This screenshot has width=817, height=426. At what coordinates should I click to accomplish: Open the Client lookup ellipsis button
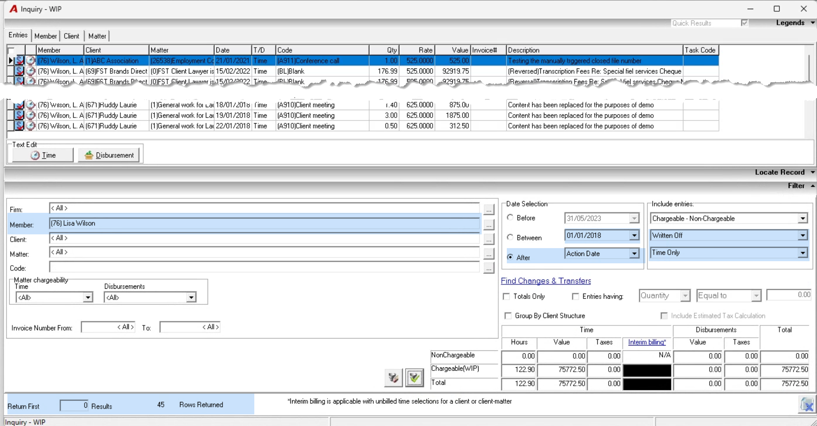point(489,240)
